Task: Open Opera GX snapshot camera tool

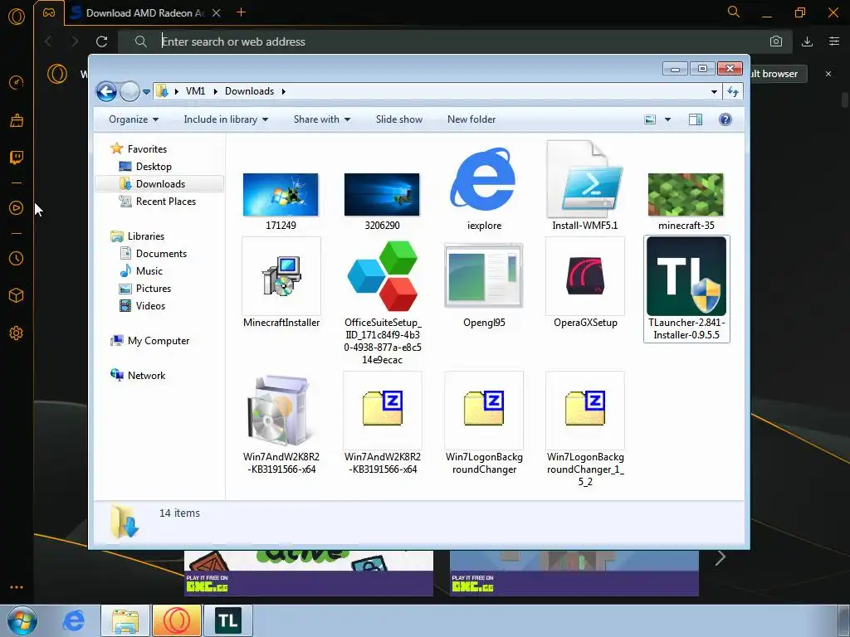Action: 776,41
